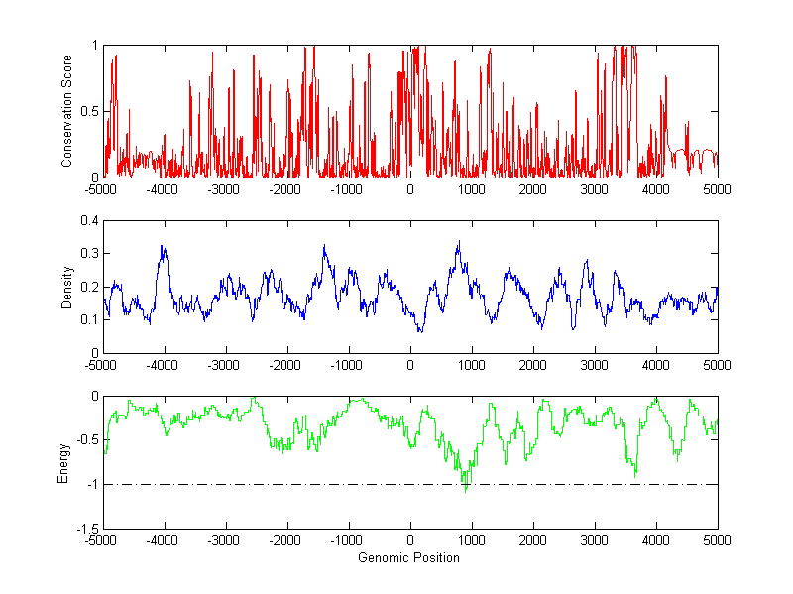Click the top 1 tick on Conservation axis
Viewport: 793px width, 594px height.
(94, 46)
